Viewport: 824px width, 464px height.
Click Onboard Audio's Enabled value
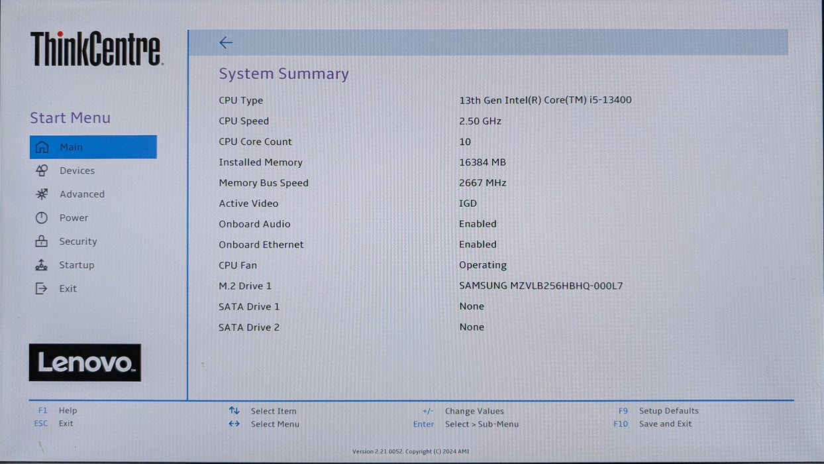(x=478, y=224)
